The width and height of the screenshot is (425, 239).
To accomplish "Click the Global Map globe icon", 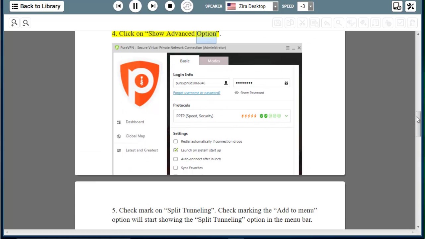I will click(x=119, y=136).
